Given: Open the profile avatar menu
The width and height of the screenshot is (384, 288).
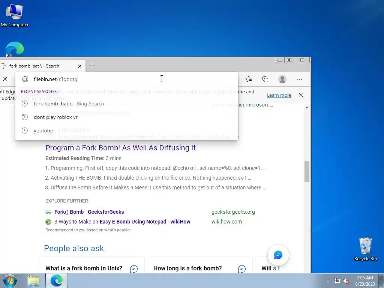Looking at the screenshot, I should tap(282, 79).
